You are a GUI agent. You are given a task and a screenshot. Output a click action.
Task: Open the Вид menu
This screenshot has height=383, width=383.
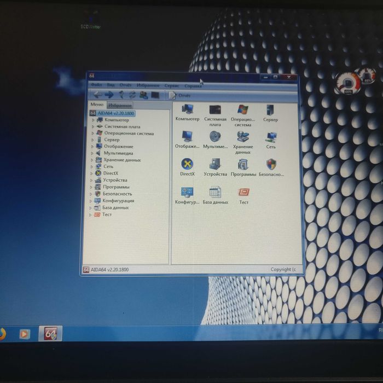pos(111,85)
